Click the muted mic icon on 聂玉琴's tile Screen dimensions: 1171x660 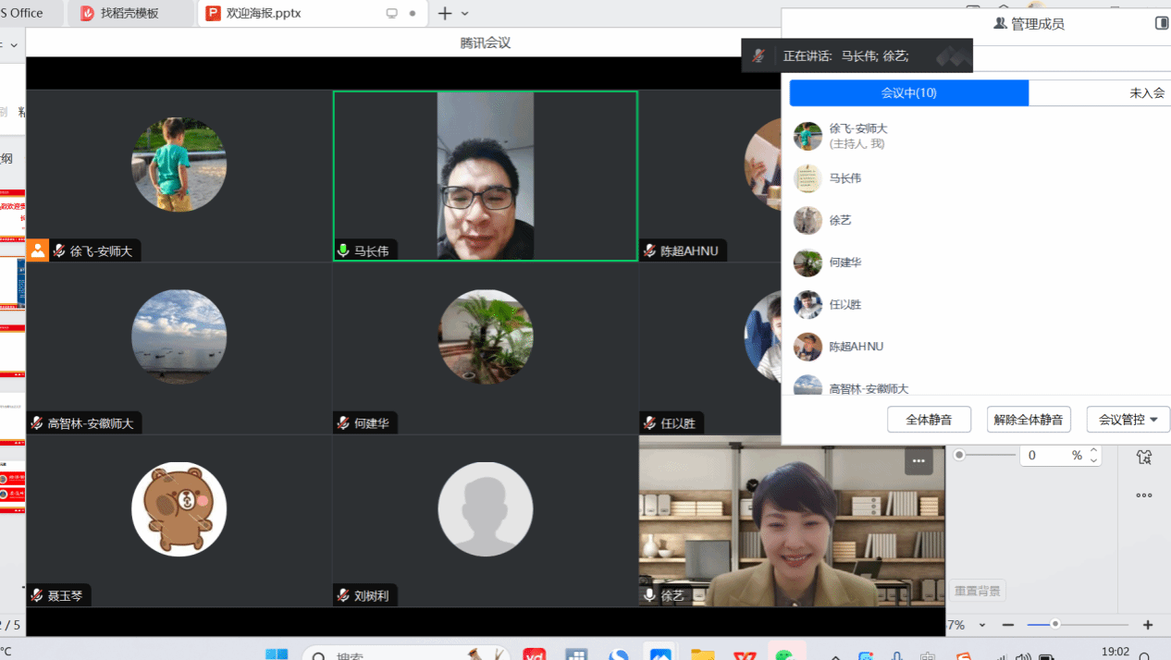(x=37, y=596)
